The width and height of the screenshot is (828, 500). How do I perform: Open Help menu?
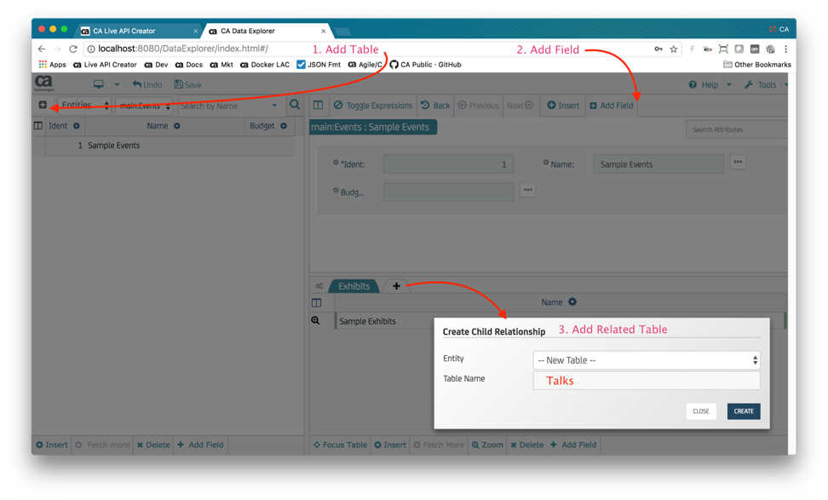(704, 84)
